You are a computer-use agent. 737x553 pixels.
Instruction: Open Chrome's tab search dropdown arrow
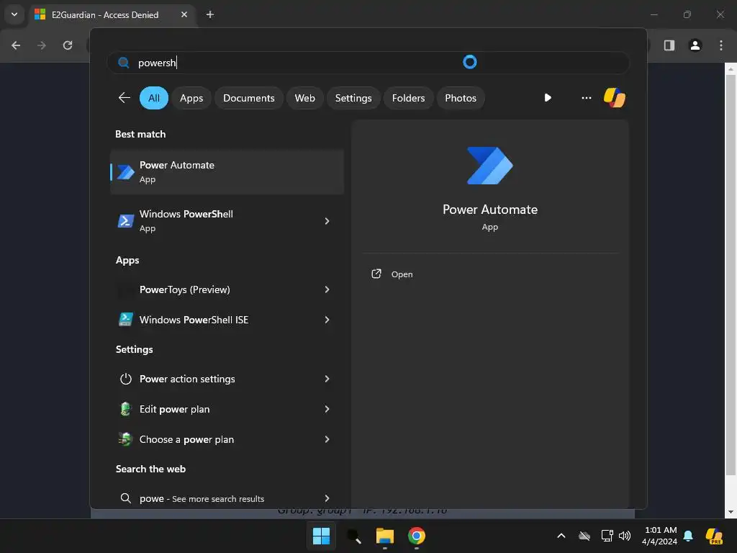pyautogui.click(x=14, y=14)
